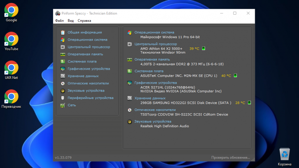This screenshot has height=168, width=299.
Task: Click the Системная плата board icon in sidebar
Action: pyautogui.click(x=63, y=62)
